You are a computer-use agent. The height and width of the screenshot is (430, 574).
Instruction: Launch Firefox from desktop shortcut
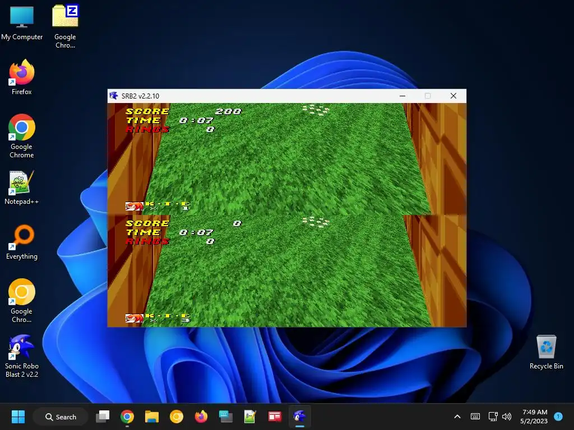tap(22, 77)
